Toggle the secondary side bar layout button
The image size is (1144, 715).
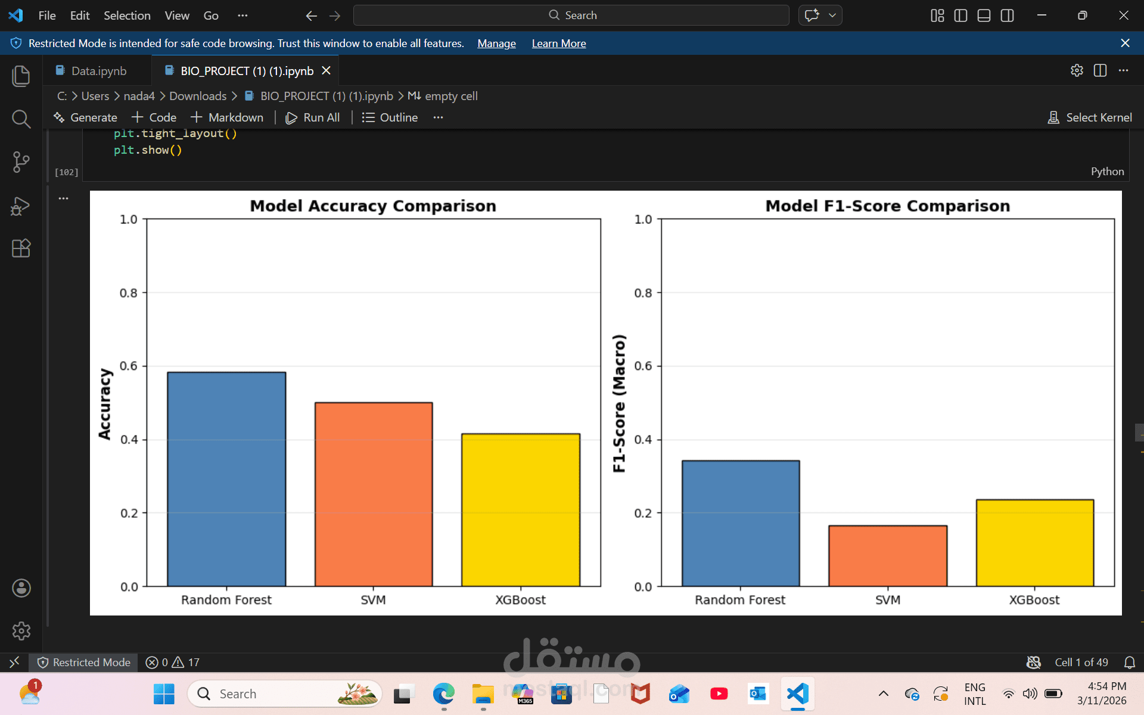(1007, 15)
